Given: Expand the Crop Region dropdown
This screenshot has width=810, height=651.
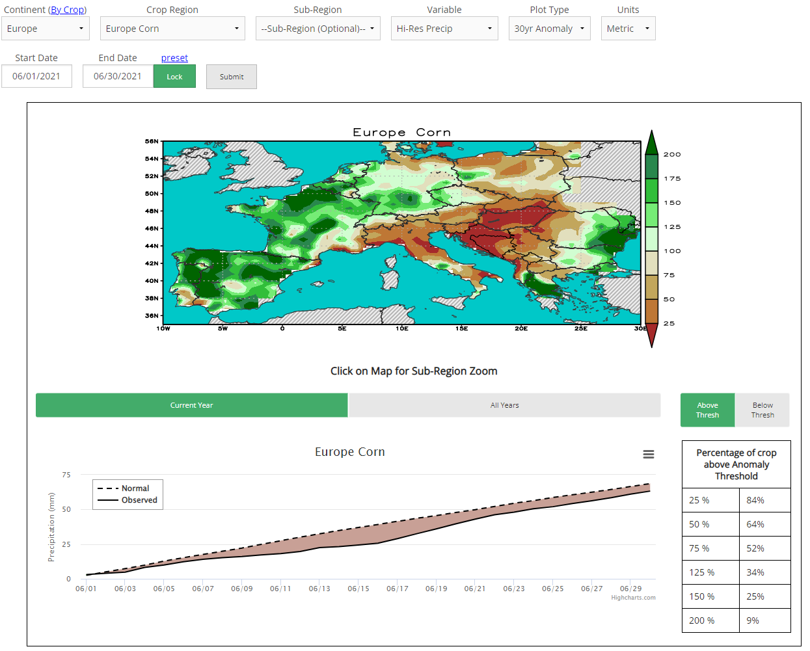Looking at the screenshot, I should click(x=172, y=29).
